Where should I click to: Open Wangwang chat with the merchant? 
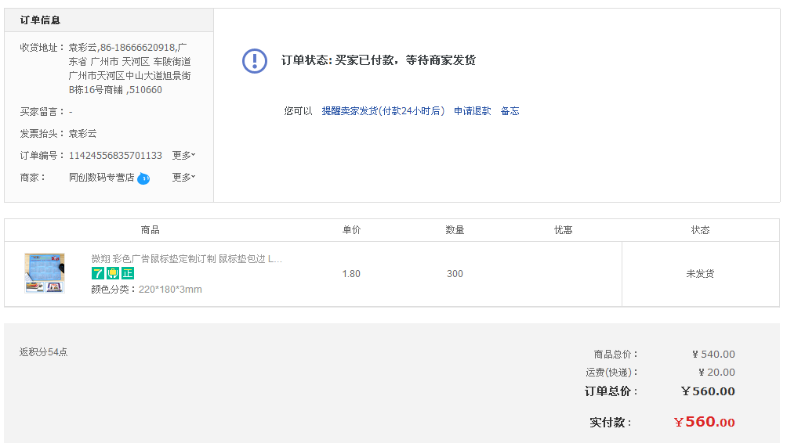(x=143, y=178)
